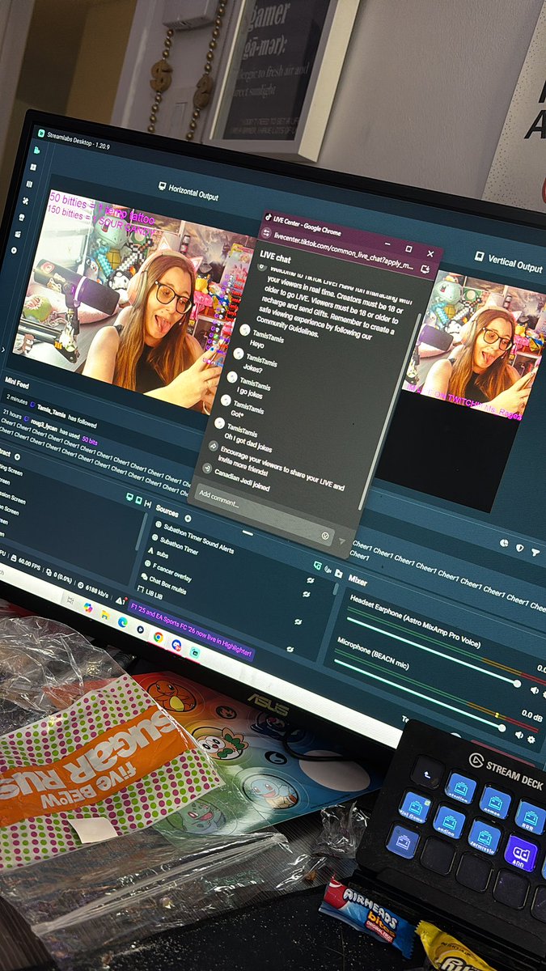This screenshot has height=971, width=546.
Task: Click the filter funnel icon above Mixer
Action: pos(535,553)
